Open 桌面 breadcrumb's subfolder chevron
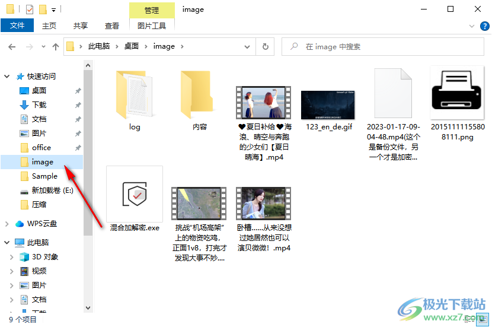The width and height of the screenshot is (492, 327). point(146,46)
